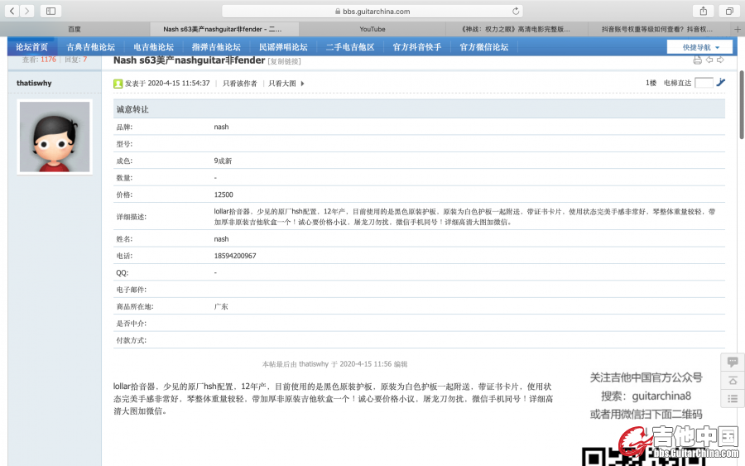The width and height of the screenshot is (745, 466).
Task: Click the floor jump wrench icon
Action: tap(721, 83)
